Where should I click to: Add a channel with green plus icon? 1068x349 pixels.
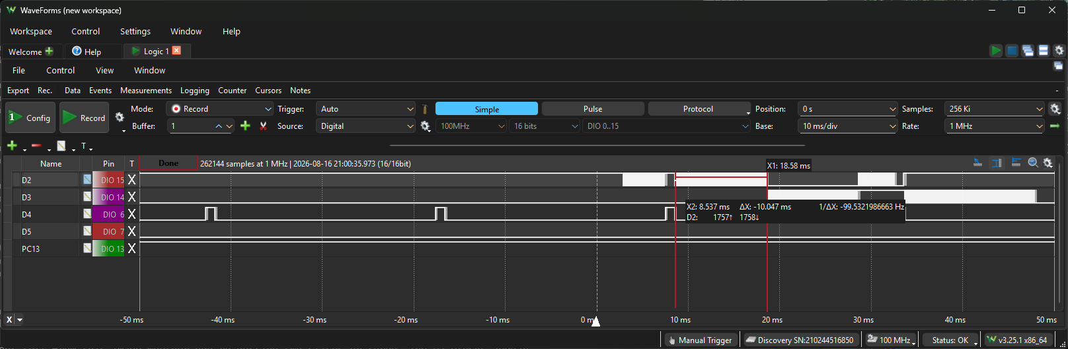coord(12,145)
